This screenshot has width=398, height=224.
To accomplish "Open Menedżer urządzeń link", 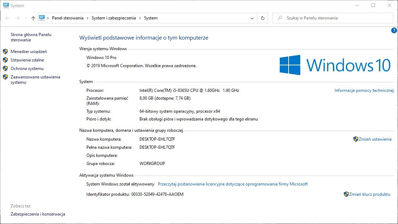I will point(29,52).
